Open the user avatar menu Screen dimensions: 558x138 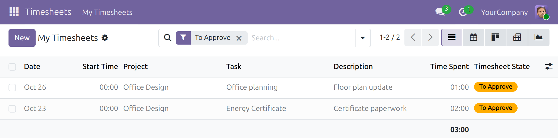click(542, 12)
